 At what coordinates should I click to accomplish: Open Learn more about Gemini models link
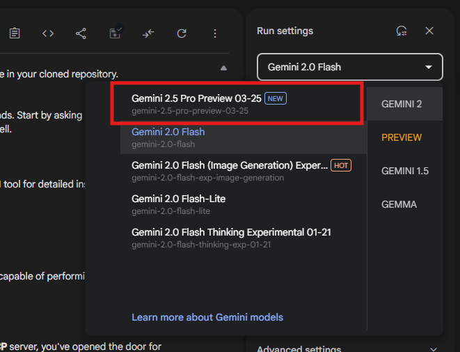(x=207, y=317)
